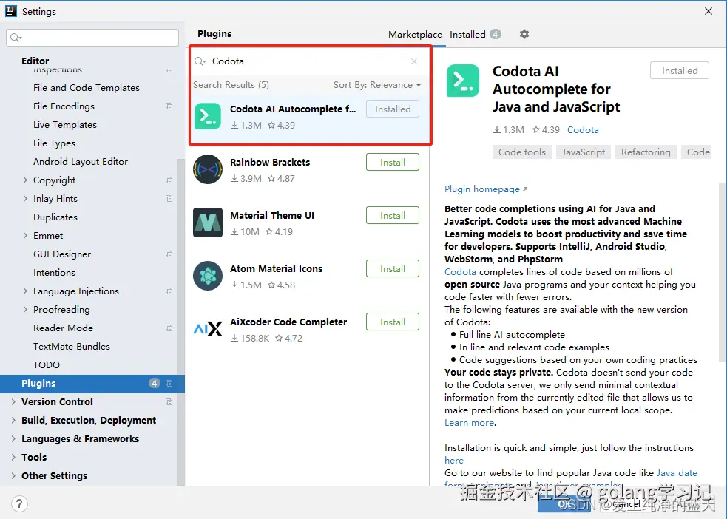
Task: Expand the Copyright tree node
Action: pos(25,180)
